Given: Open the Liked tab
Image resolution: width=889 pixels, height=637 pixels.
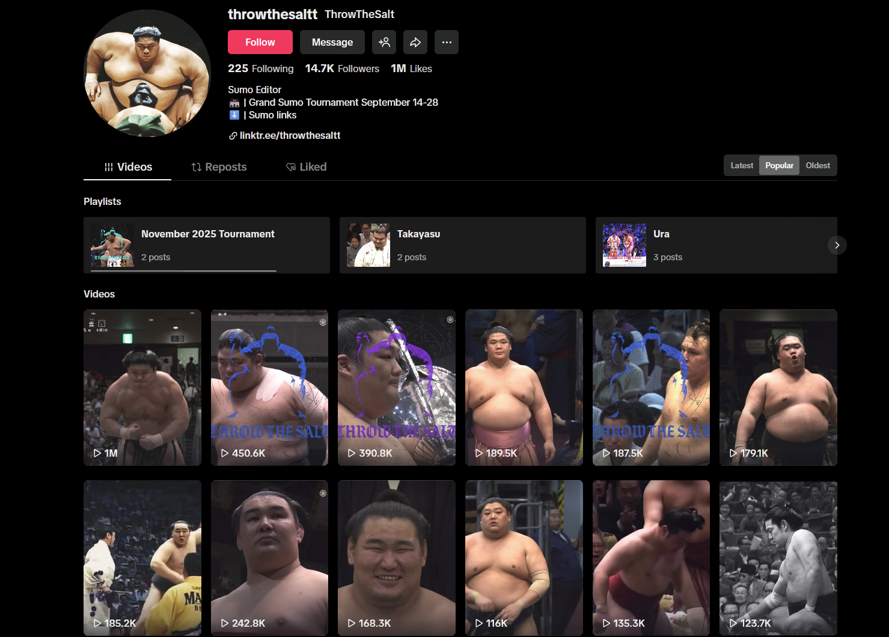Looking at the screenshot, I should [306, 167].
